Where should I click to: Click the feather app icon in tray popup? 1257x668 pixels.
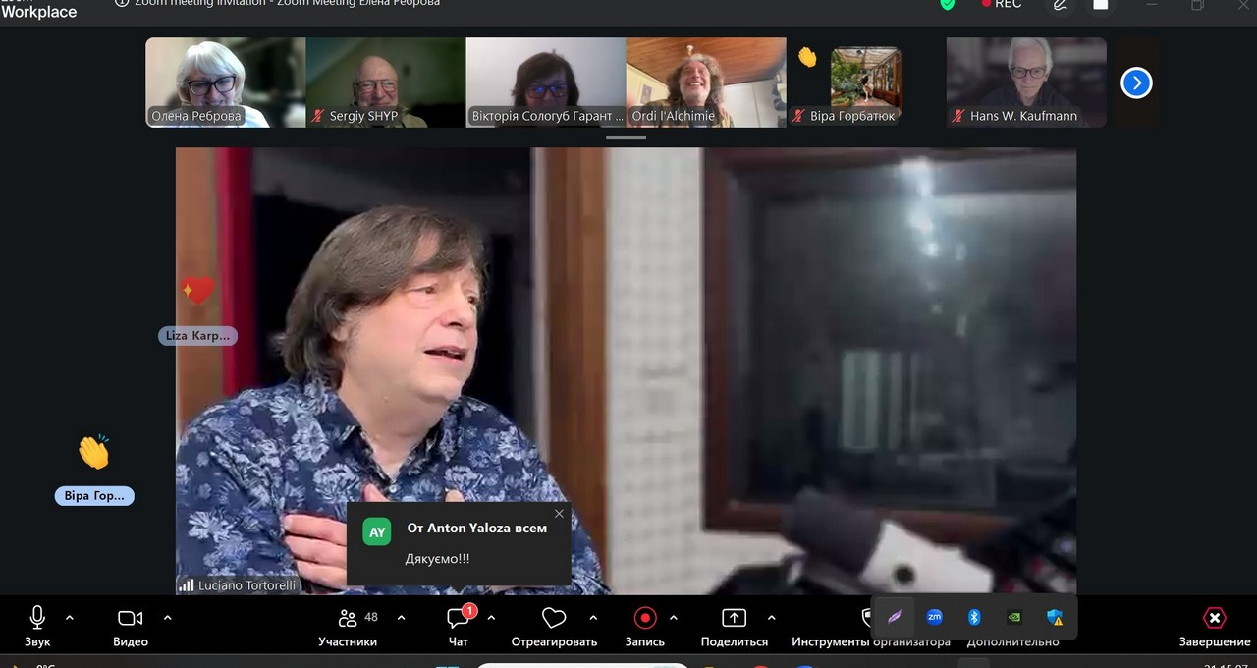[895, 617]
